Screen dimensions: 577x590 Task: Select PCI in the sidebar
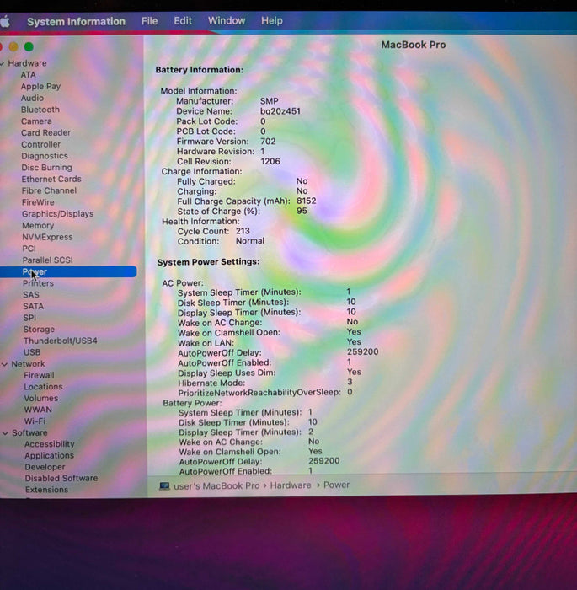29,249
